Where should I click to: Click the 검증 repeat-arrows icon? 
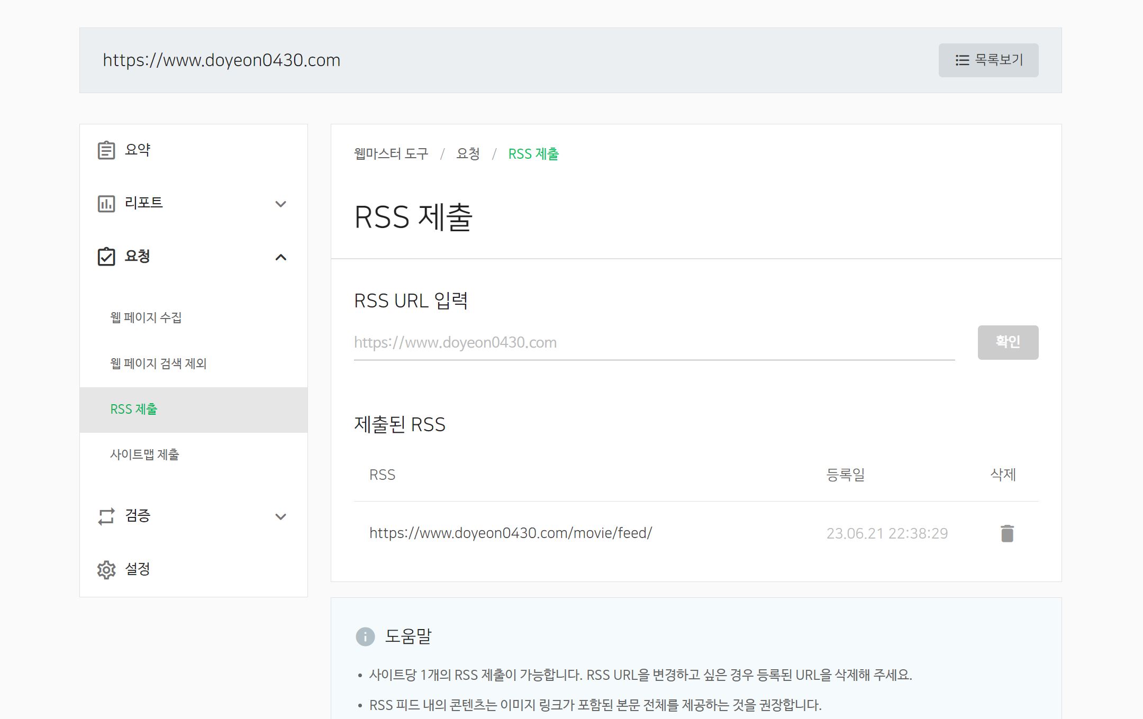(106, 516)
